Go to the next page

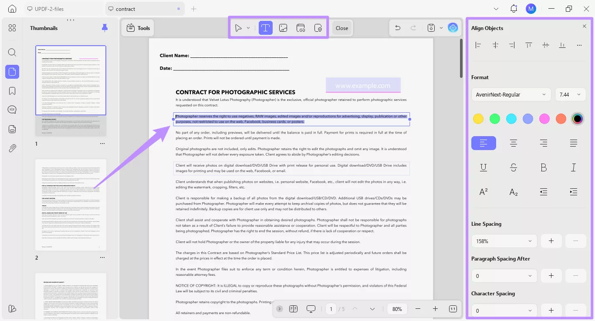[x=372, y=309]
